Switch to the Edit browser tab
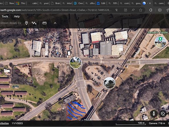This screenshot has height=127, width=169. tap(102, 3)
